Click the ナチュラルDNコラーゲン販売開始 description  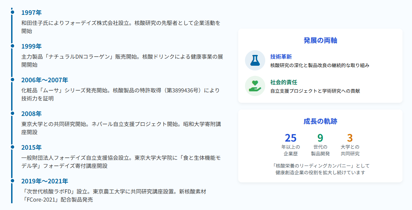pos(122,61)
